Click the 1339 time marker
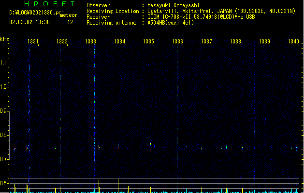The width and height of the screenshot is (304, 193). click(264, 41)
